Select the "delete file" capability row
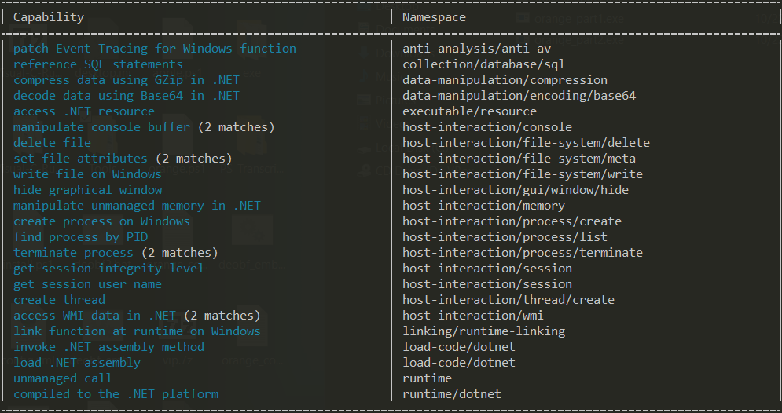The width and height of the screenshot is (782, 413). click(x=52, y=143)
